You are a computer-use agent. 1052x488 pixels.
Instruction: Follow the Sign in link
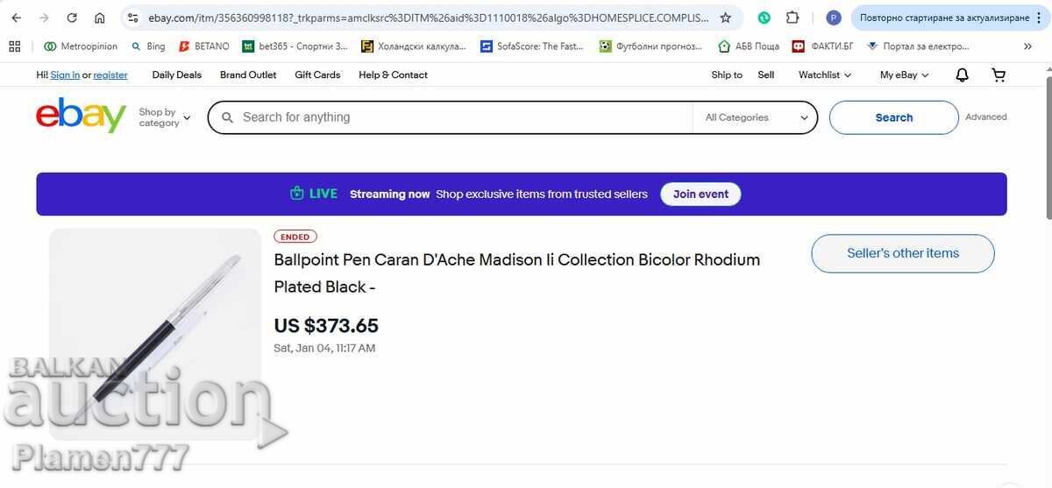[65, 75]
